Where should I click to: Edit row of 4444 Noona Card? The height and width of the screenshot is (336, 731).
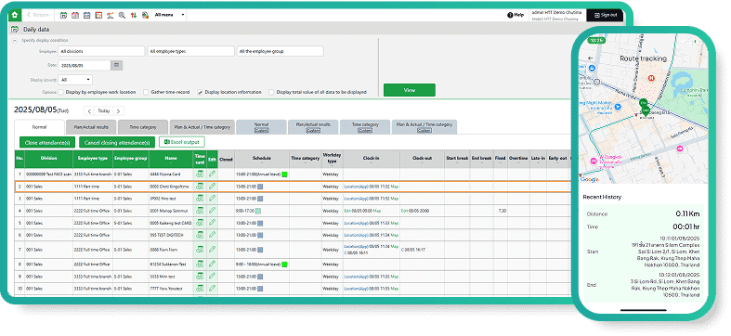212,174
